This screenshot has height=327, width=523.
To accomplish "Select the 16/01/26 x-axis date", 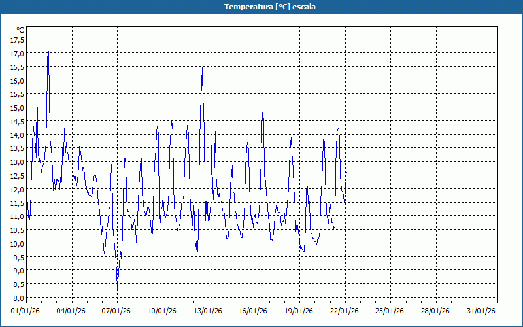I will [254, 311].
